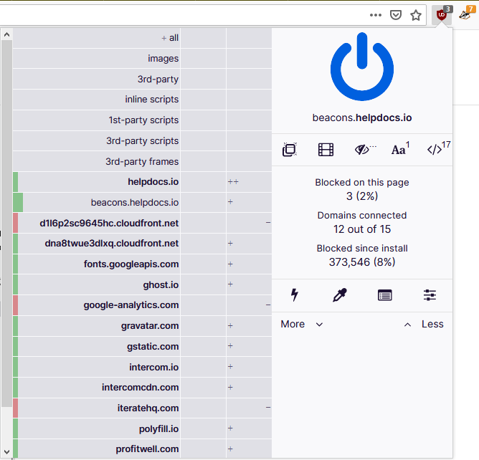Save page to Pocket icon
The width and height of the screenshot is (479, 460).
[396, 15]
